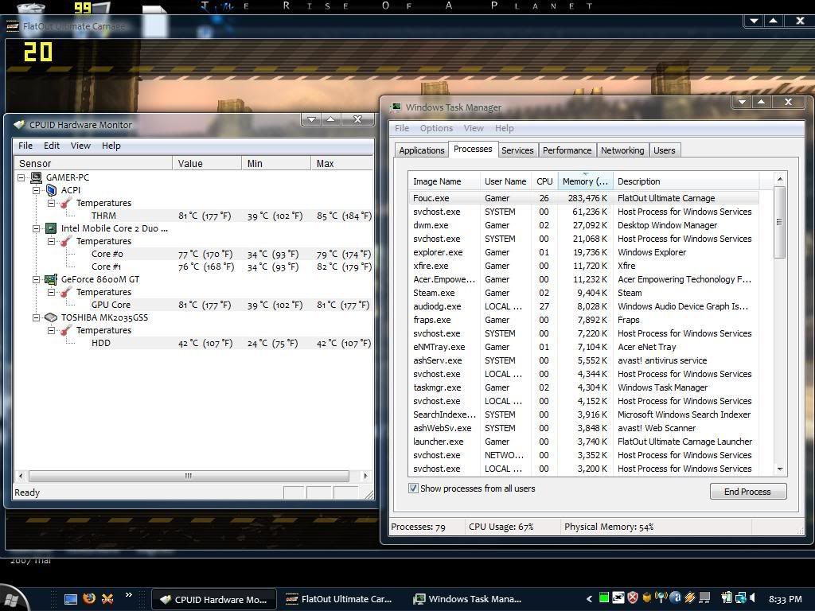Click the TOSHIBA MK2035GSS hard drive icon
The width and height of the screenshot is (815, 611).
(51, 317)
